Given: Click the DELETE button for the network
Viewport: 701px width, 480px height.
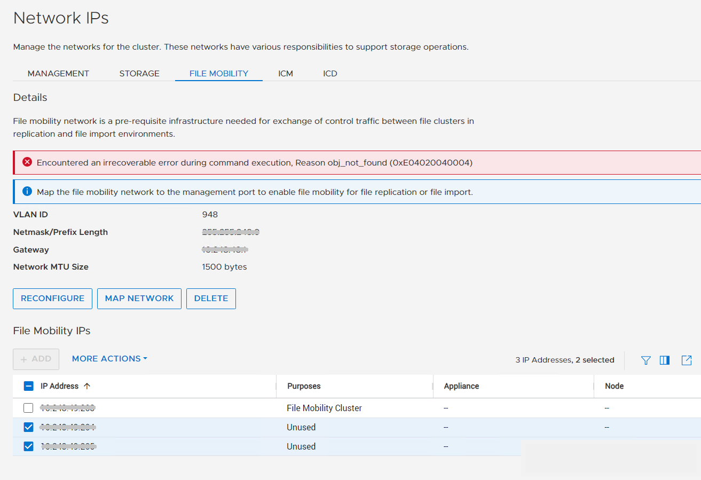Looking at the screenshot, I should (x=211, y=298).
